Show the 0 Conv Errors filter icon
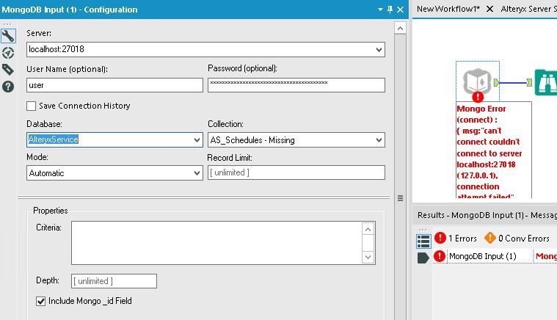The height and width of the screenshot is (320, 557). point(490,238)
